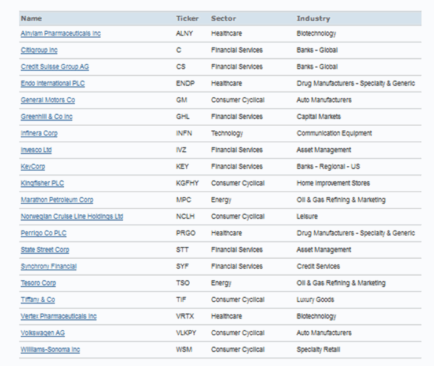This screenshot has height=366, width=434.
Task: Click the Name column header
Action: click(31, 19)
